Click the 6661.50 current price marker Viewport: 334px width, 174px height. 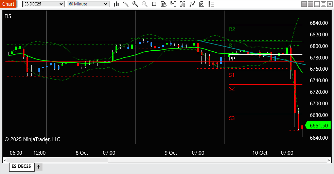318,126
